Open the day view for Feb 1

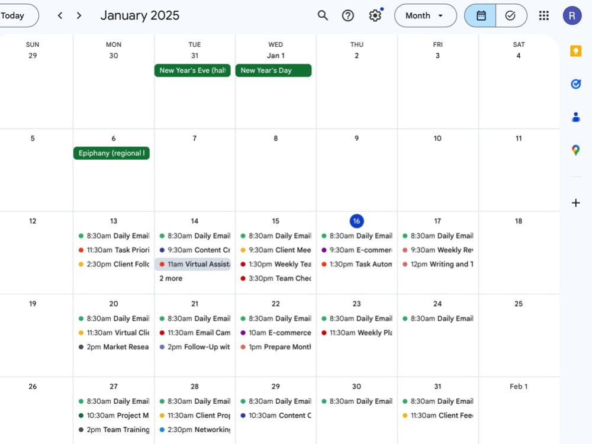point(519,386)
